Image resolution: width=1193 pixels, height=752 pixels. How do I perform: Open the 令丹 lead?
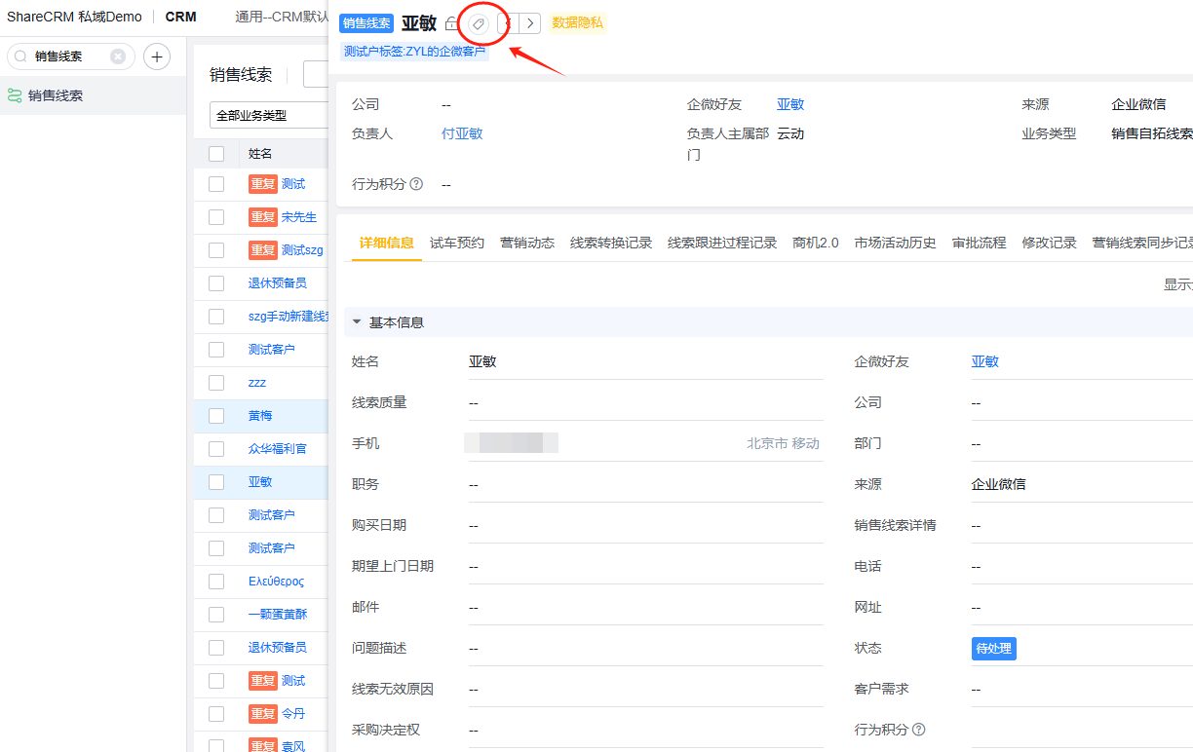(x=293, y=714)
